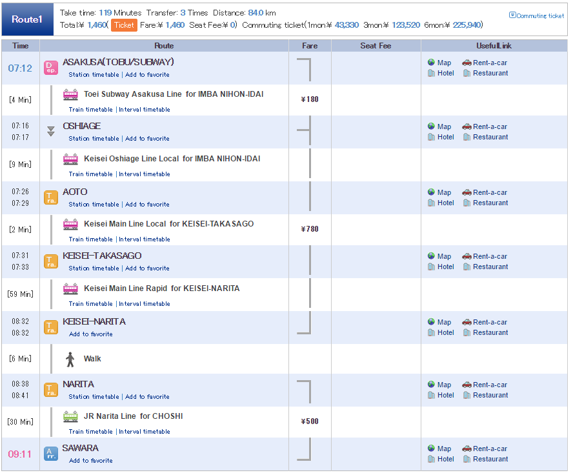
Task: Click the OSHIAGE station name
Action: (82, 126)
